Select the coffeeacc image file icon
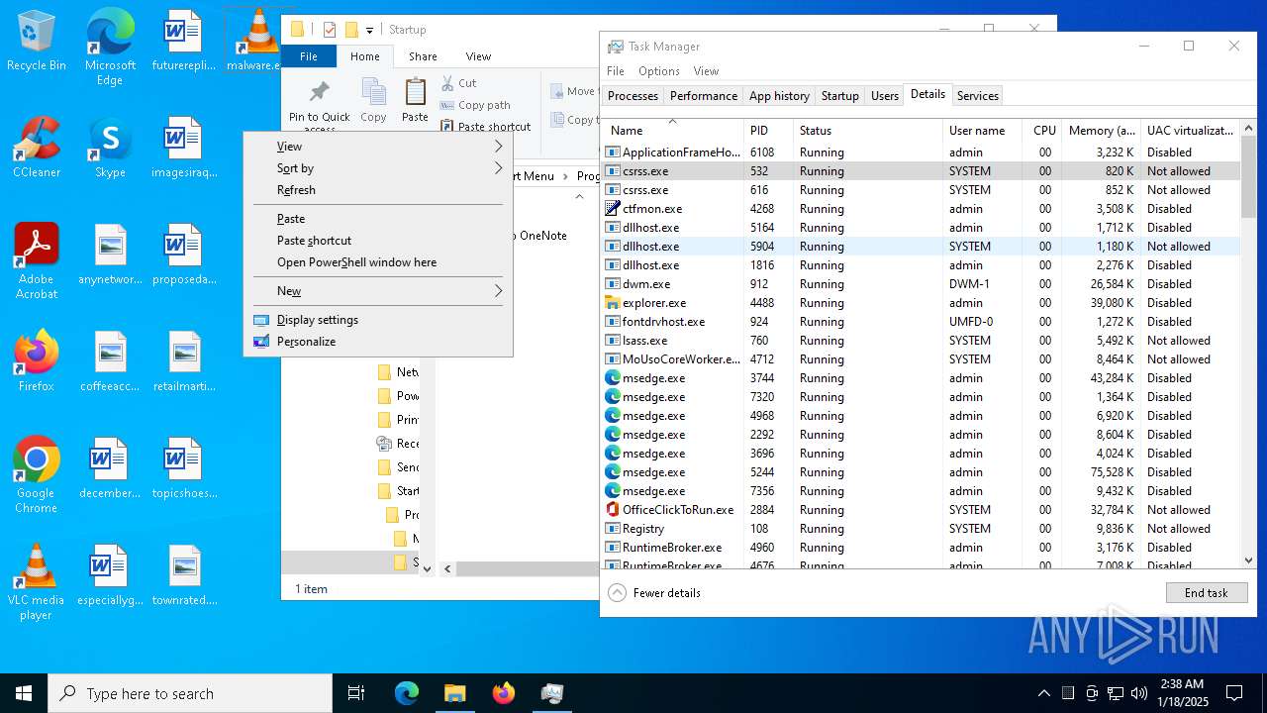The image size is (1267, 713). coord(110,360)
